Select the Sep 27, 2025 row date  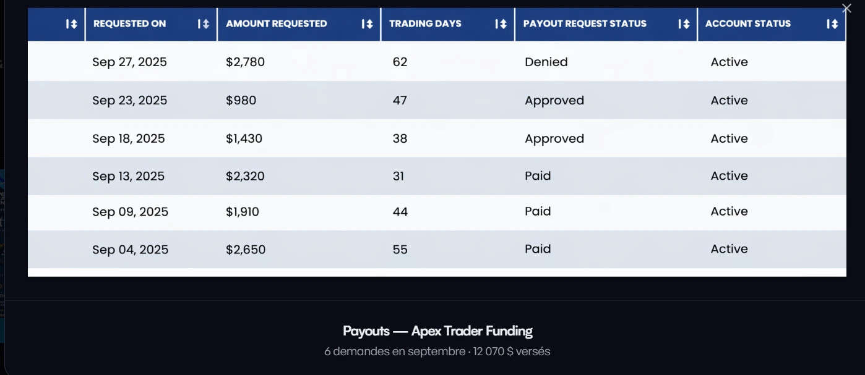coord(129,62)
